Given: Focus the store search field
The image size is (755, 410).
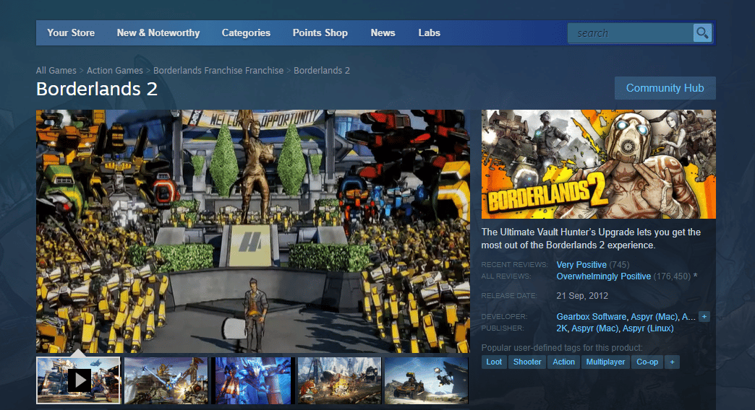Looking at the screenshot, I should coord(631,33).
